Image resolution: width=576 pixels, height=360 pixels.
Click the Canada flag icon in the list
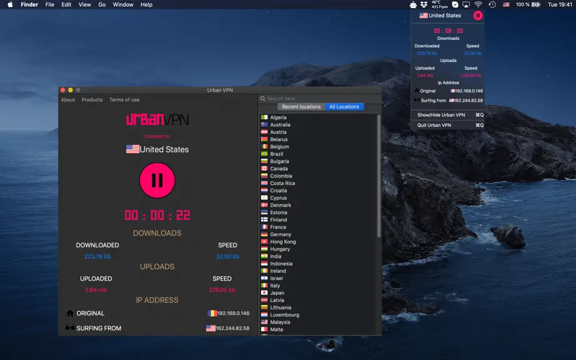click(x=264, y=169)
